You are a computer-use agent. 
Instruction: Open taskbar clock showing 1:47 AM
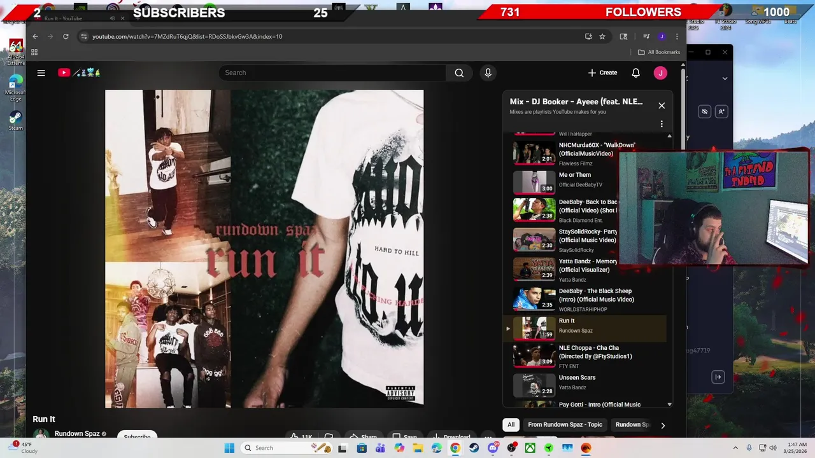click(797, 448)
